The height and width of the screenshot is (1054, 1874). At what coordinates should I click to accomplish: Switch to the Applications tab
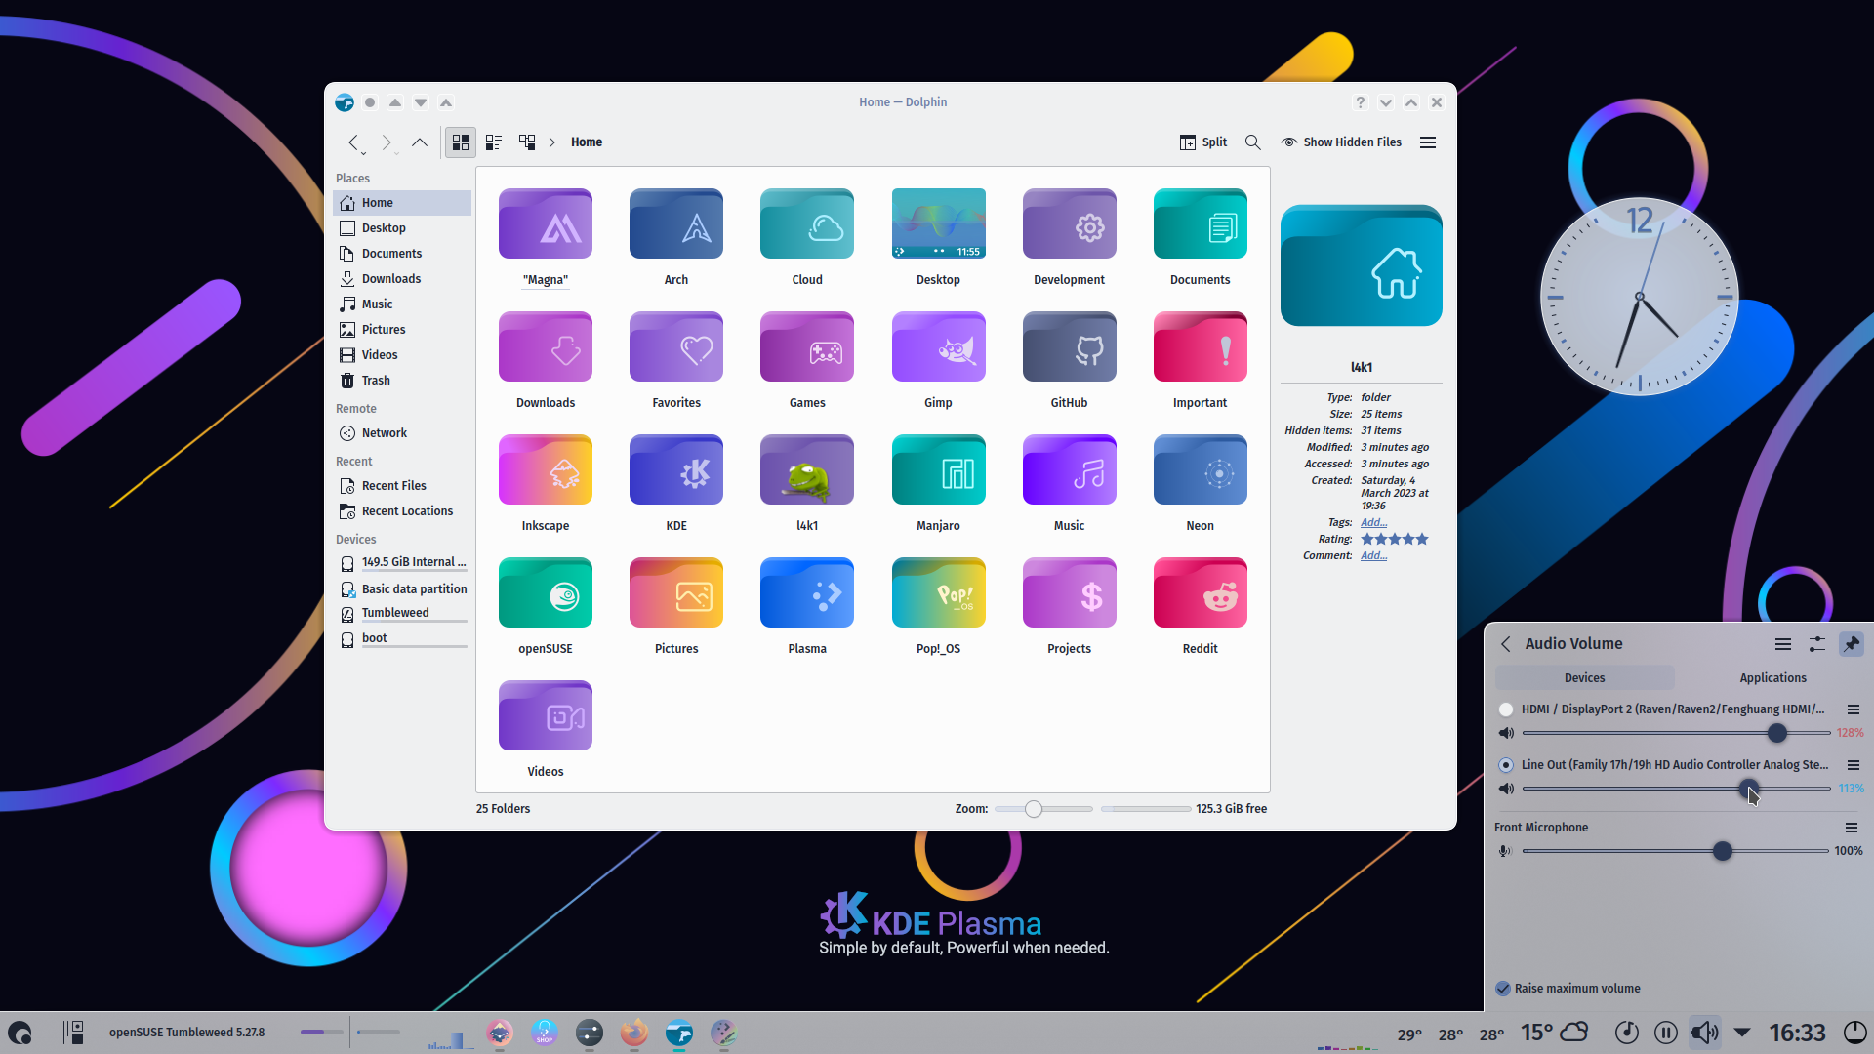pyautogui.click(x=1772, y=678)
